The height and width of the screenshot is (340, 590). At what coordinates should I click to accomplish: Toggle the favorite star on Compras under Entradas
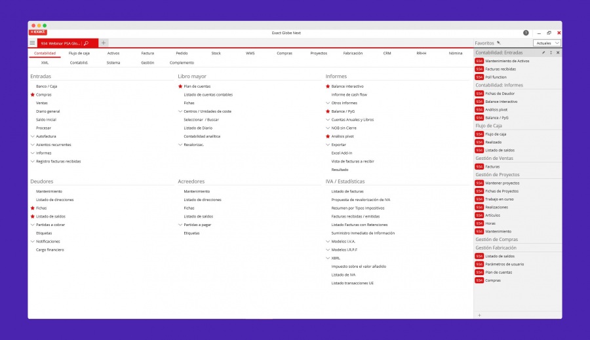tap(32, 95)
